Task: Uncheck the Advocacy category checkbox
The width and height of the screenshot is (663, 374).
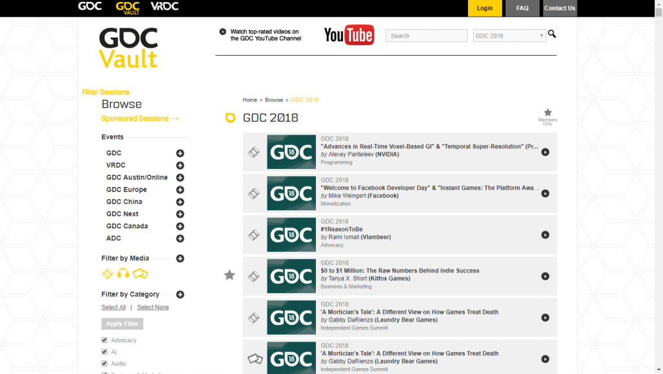Action: pyautogui.click(x=104, y=340)
